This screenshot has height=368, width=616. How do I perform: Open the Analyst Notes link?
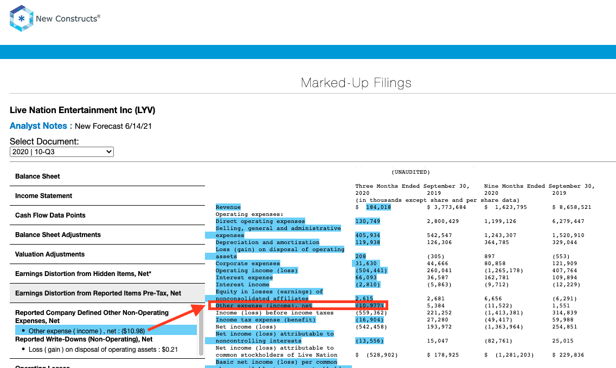(x=39, y=126)
